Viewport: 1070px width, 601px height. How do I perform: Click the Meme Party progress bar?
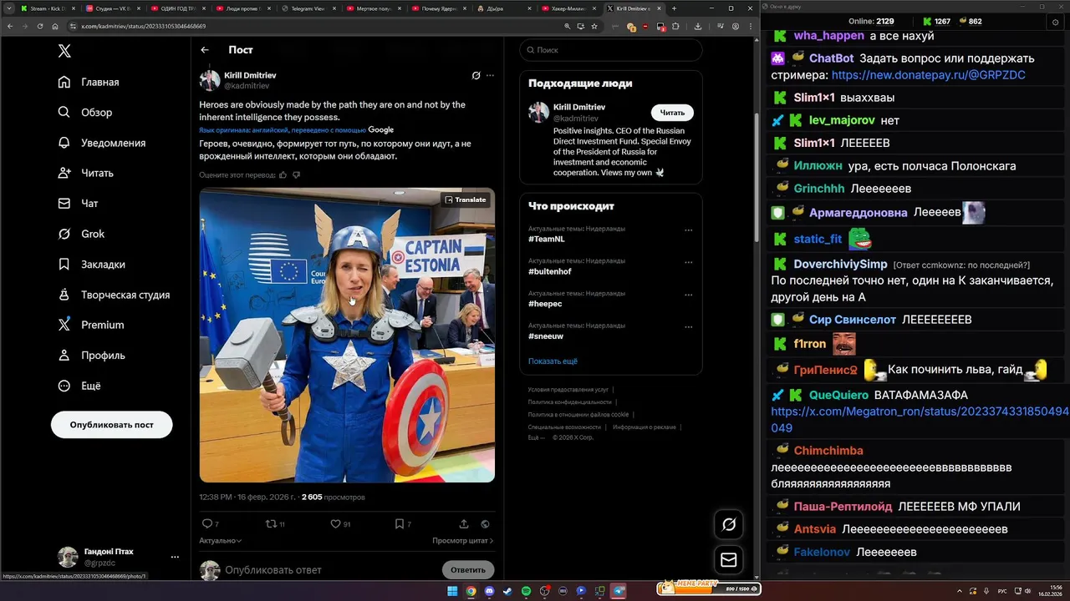(x=710, y=588)
